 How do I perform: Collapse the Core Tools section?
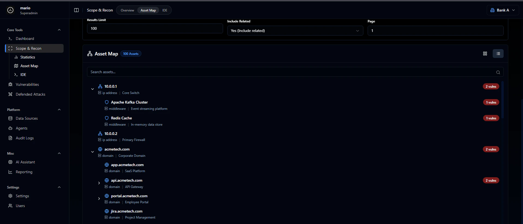point(59,30)
